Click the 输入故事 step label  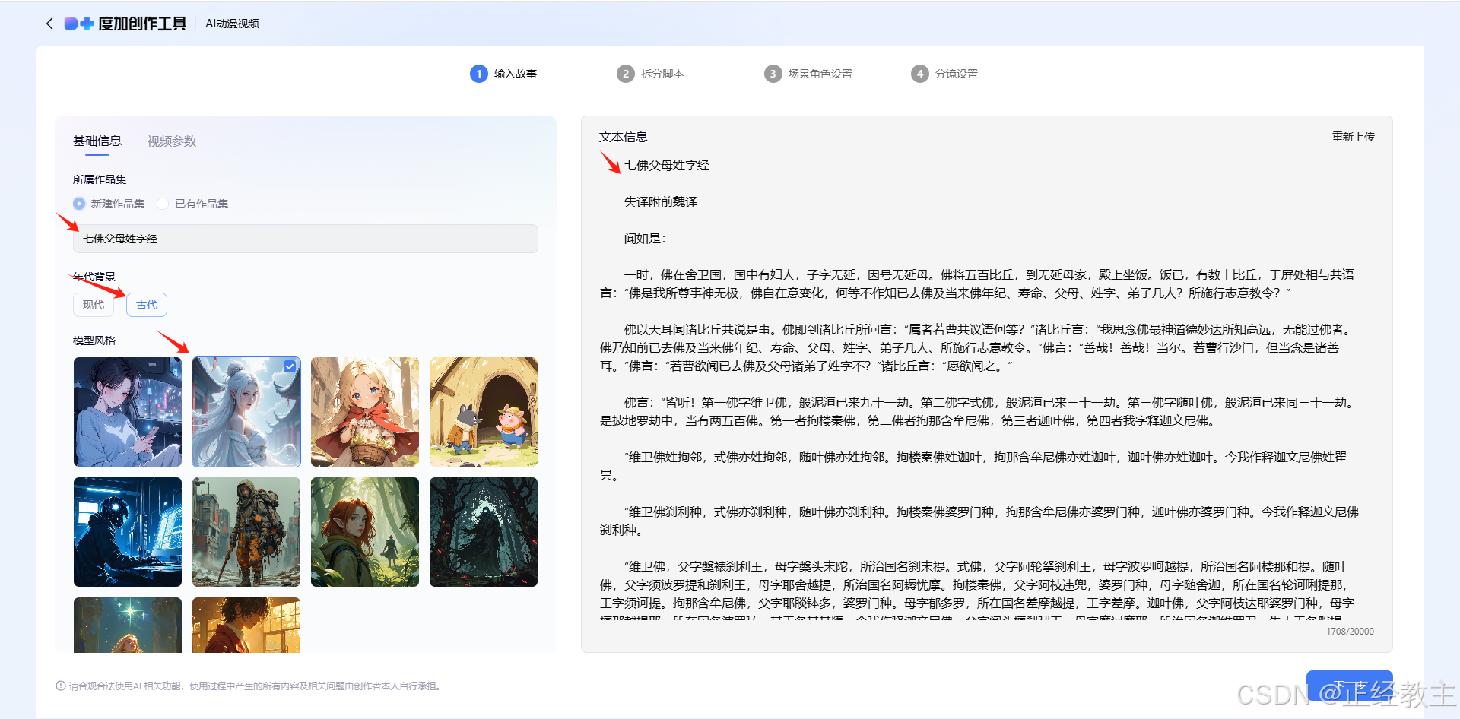tap(516, 74)
